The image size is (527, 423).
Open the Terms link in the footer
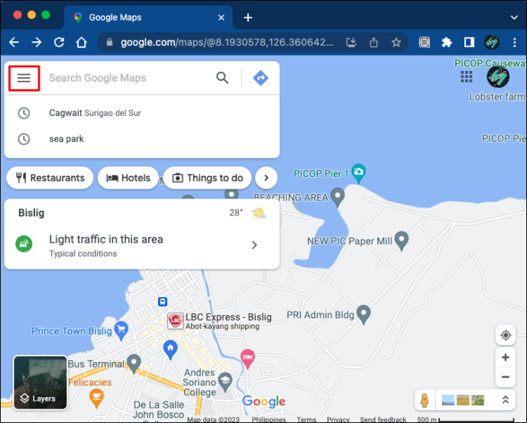306,419
